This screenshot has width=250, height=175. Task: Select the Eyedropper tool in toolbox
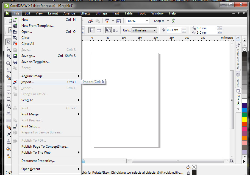9,134
